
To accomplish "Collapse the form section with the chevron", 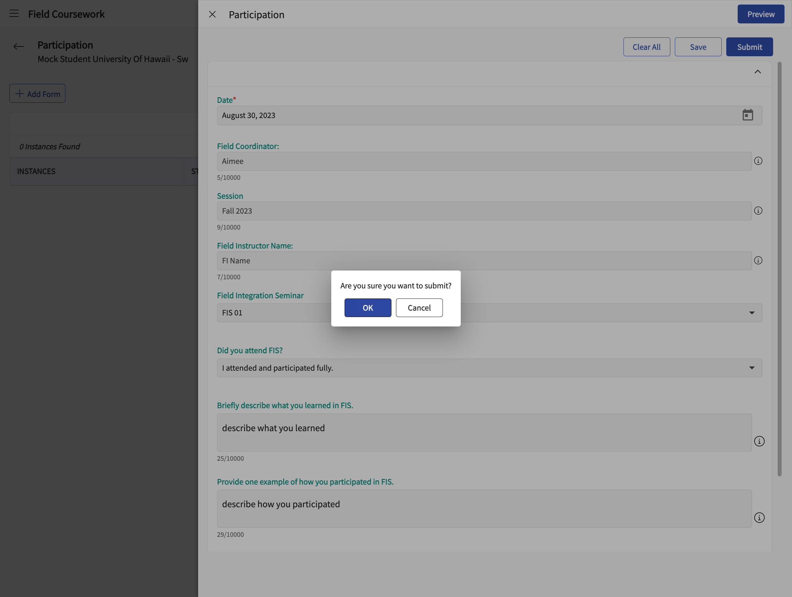I will [x=758, y=72].
